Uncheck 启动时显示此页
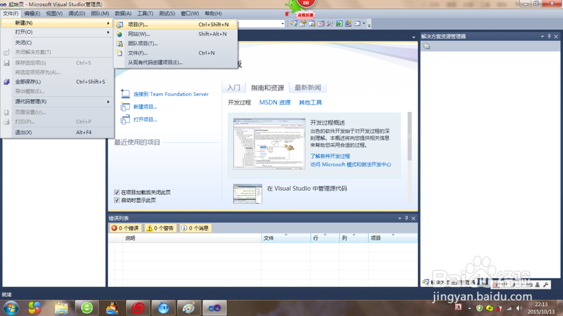Viewport: 563px width, 316px height. 117,200
